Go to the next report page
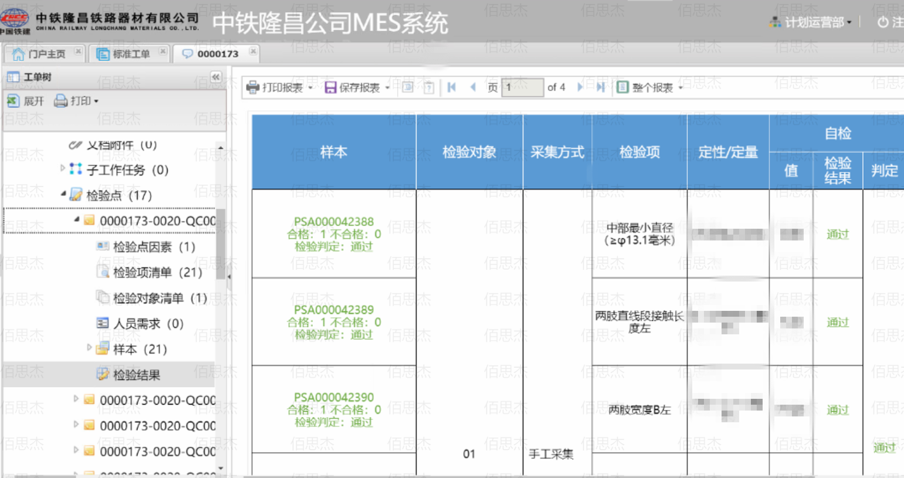The image size is (904, 478). click(580, 87)
